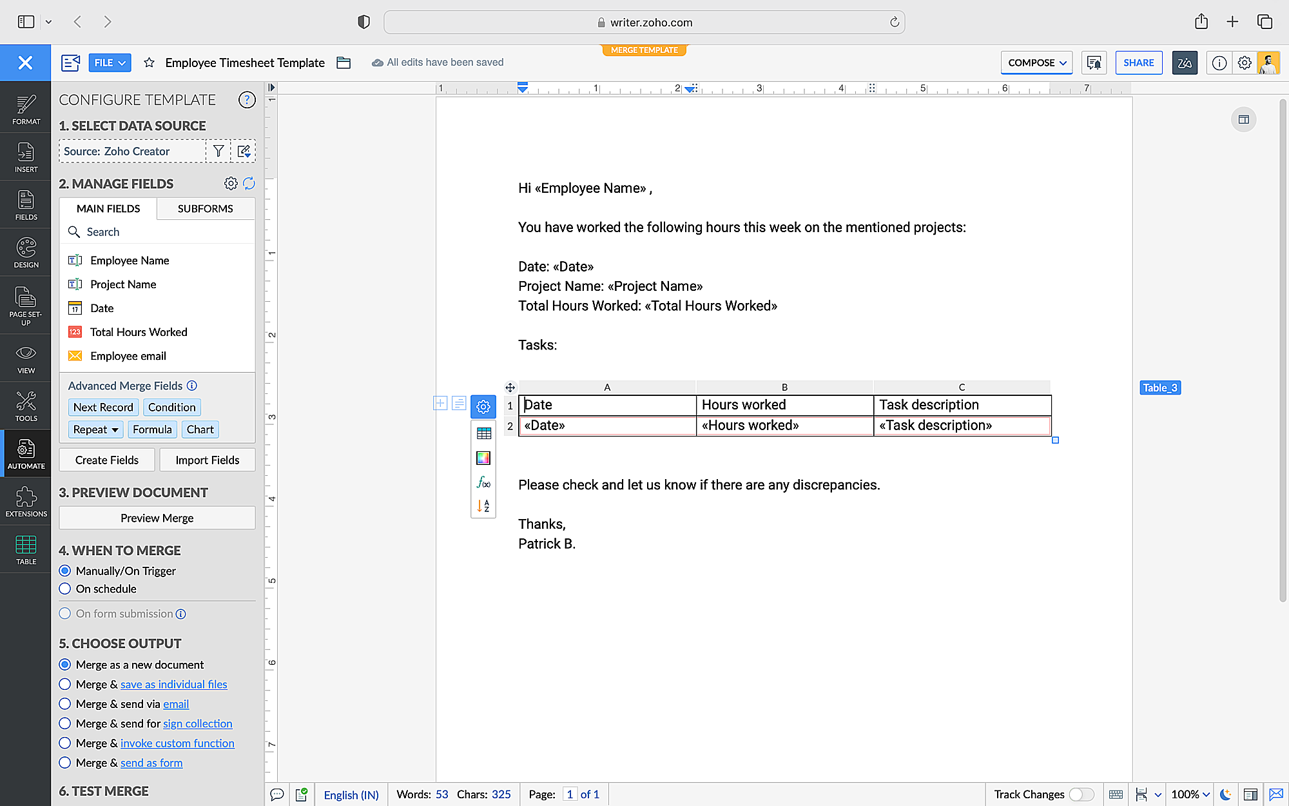Refresh the Manage Fields list
Screen dimensions: 1289x806
click(249, 184)
